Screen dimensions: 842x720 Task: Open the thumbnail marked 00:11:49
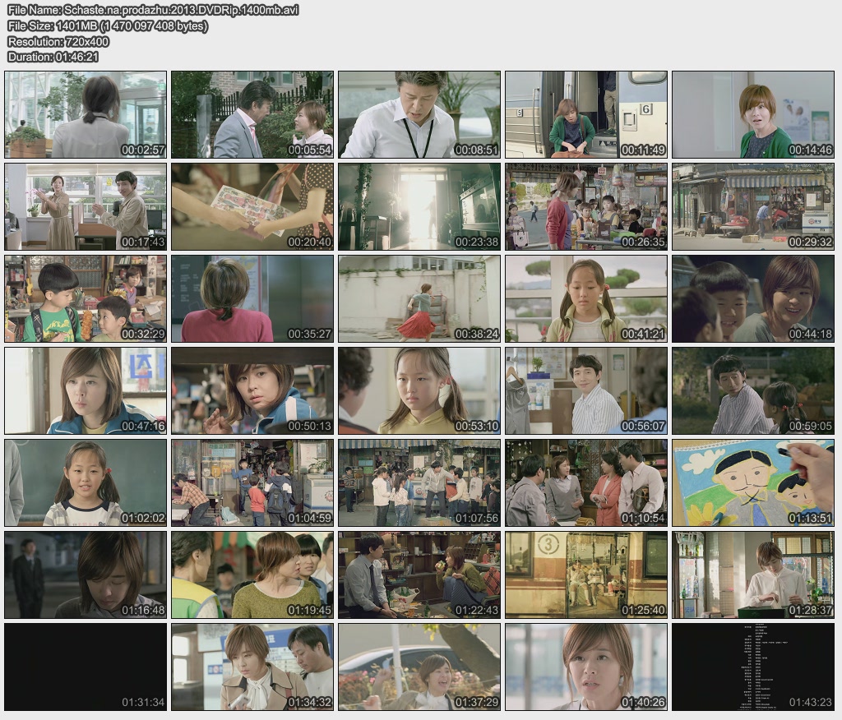[586, 114]
